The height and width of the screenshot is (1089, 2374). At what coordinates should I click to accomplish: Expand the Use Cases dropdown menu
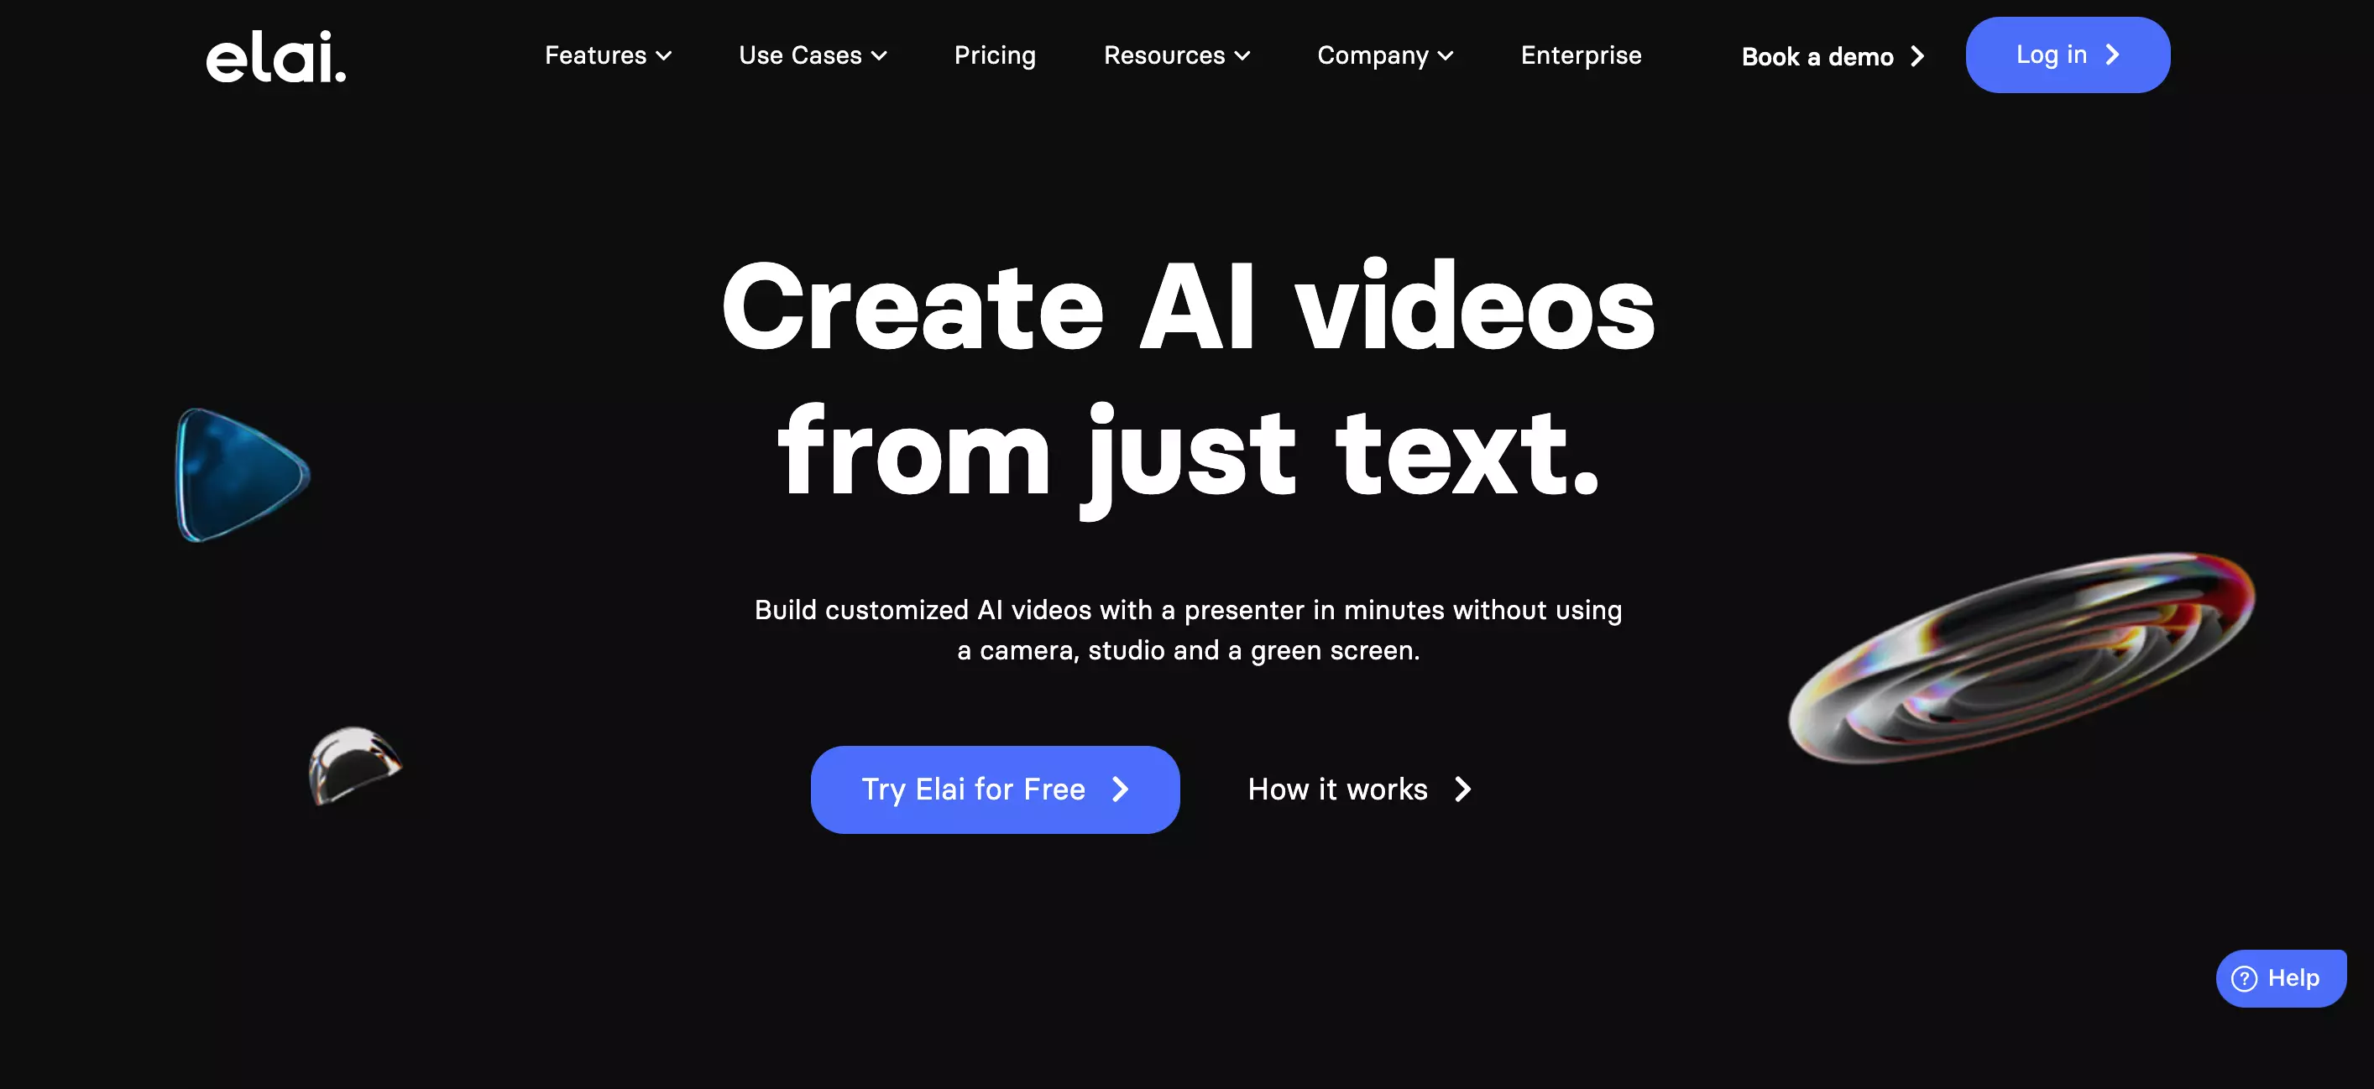[x=813, y=55]
